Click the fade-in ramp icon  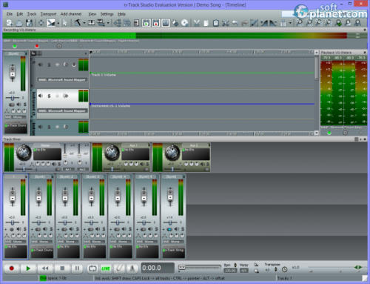(263, 23)
